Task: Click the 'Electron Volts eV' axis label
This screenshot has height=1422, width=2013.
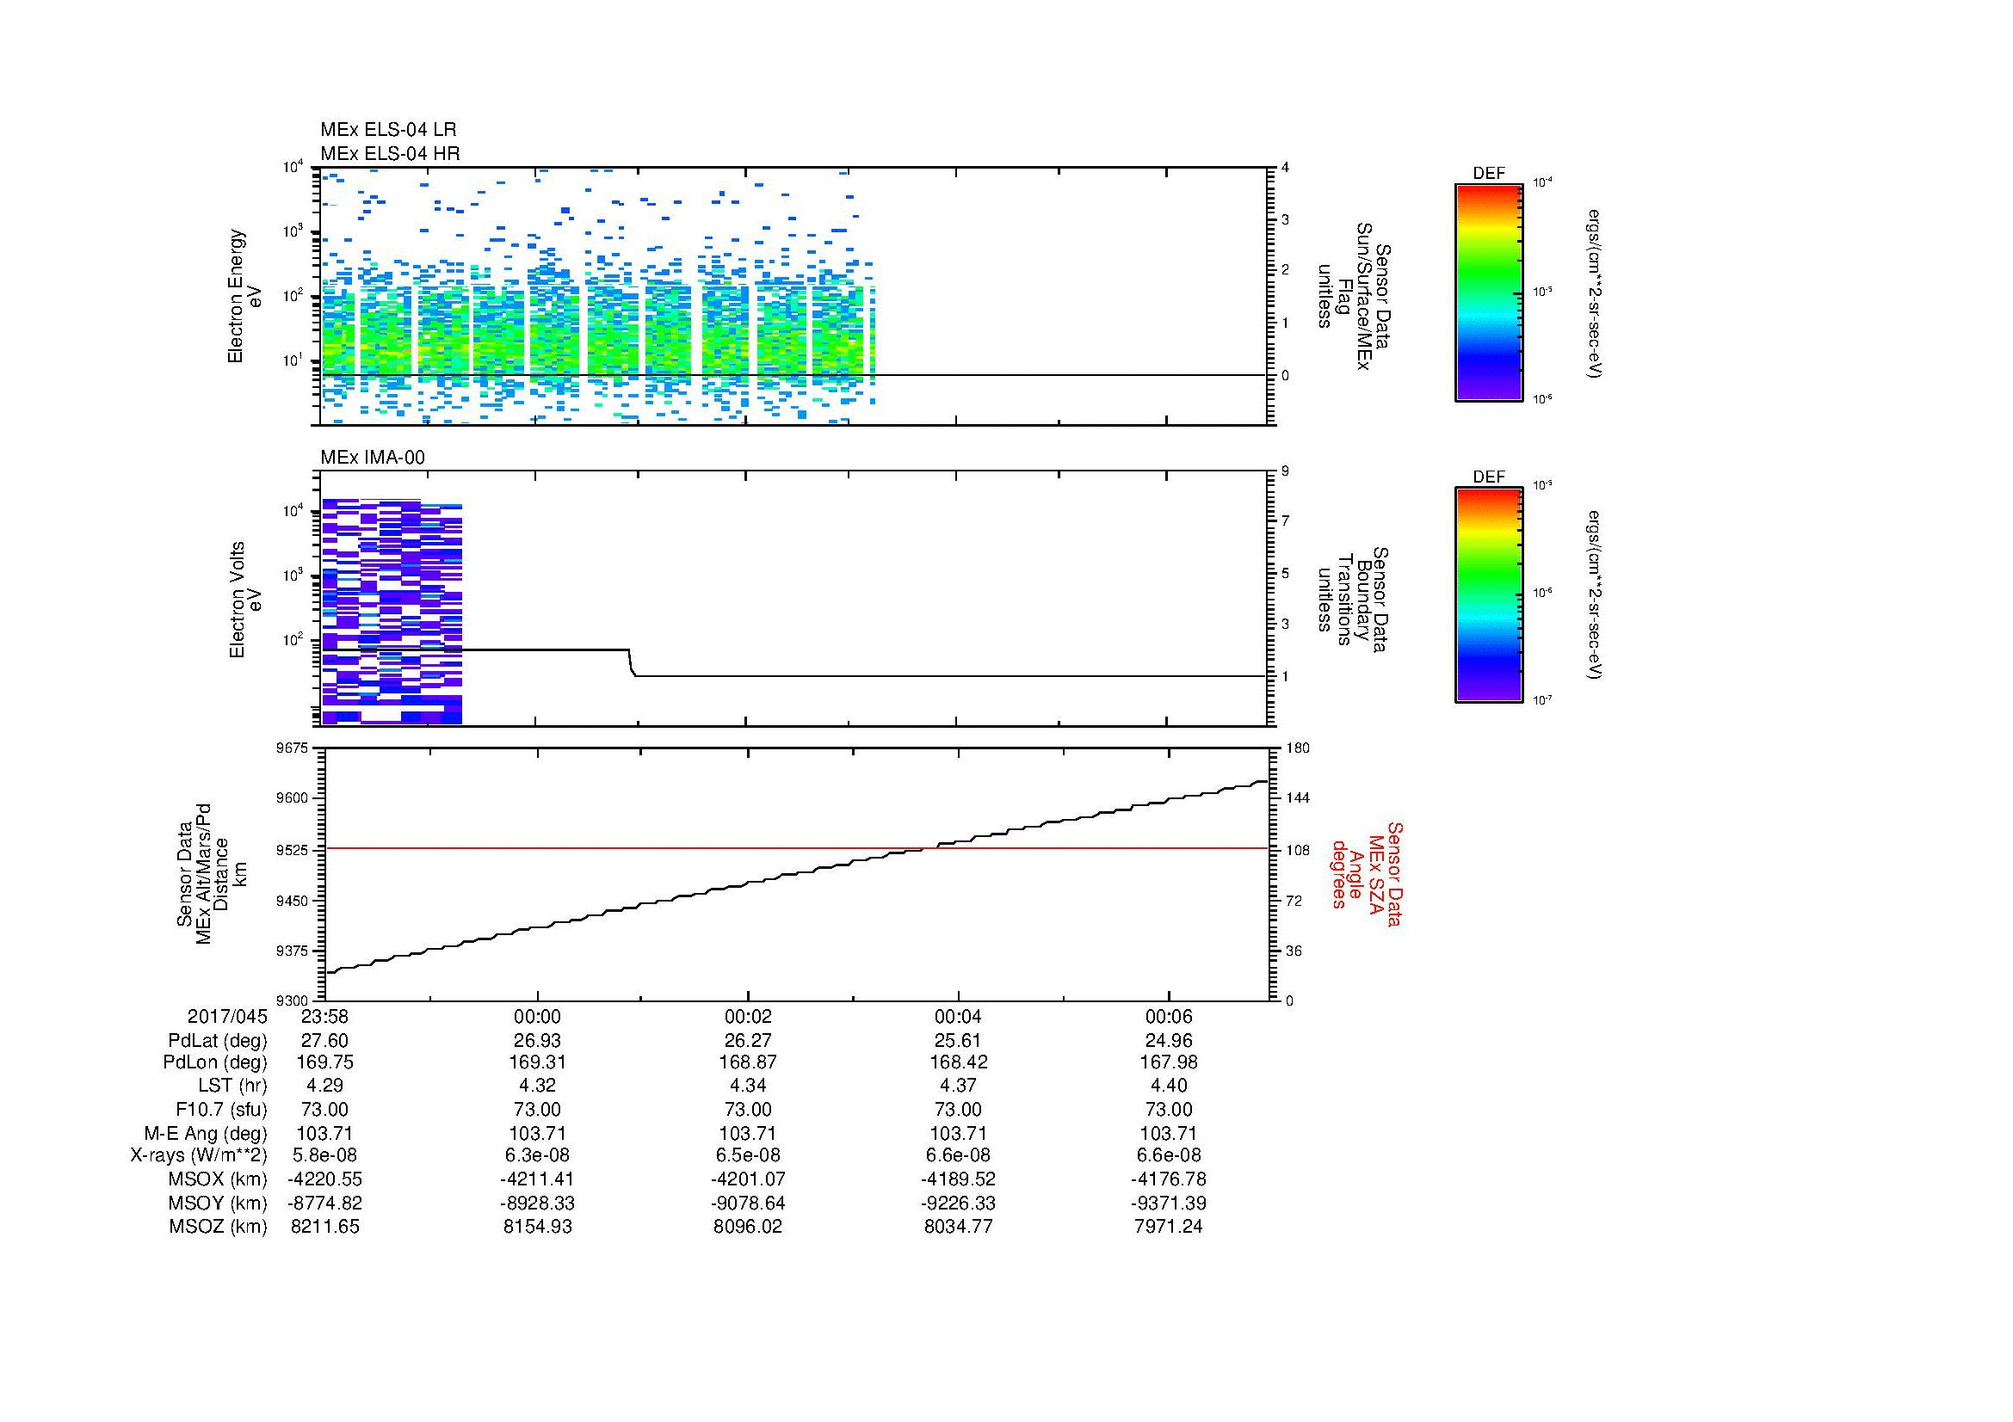Action: pos(244,600)
